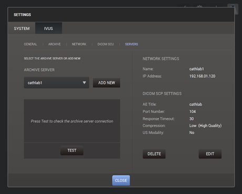Viewport: 242px width, 194px height.
Task: Click the archive server dropdown arrow
Action: pos(85,83)
